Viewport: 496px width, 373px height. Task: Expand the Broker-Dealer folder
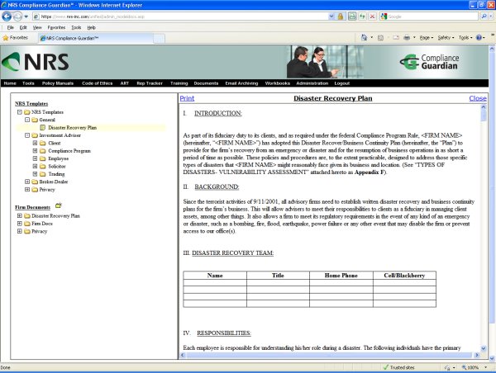coord(27,182)
